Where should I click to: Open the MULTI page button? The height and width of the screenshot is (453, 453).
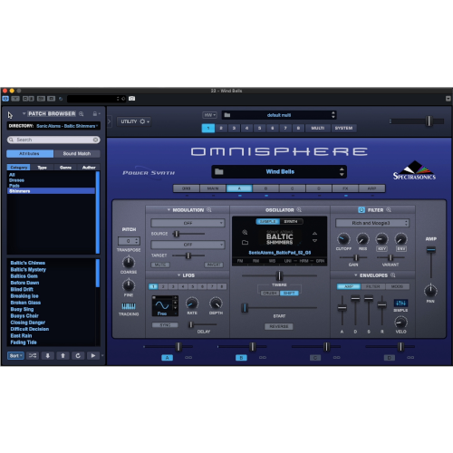click(x=318, y=128)
